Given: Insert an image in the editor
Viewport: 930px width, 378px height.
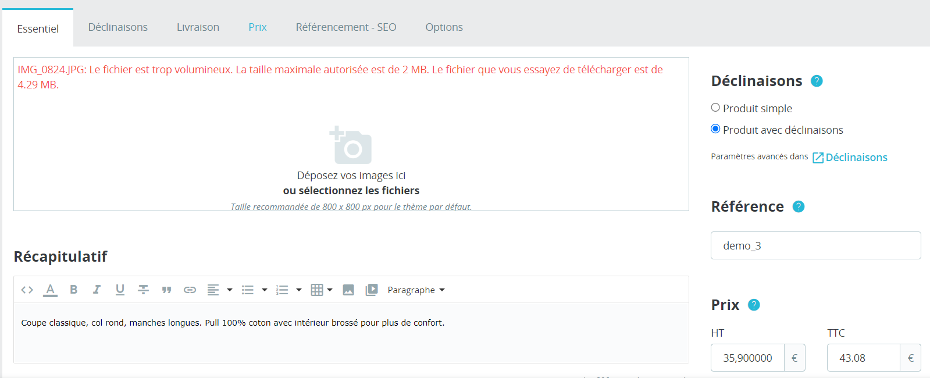Looking at the screenshot, I should pos(348,290).
